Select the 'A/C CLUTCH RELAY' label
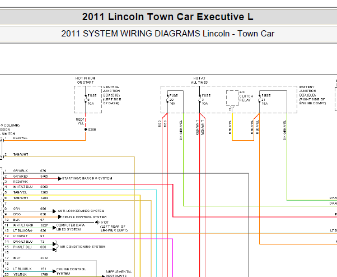This screenshot has width=337, height=277. click(246, 96)
